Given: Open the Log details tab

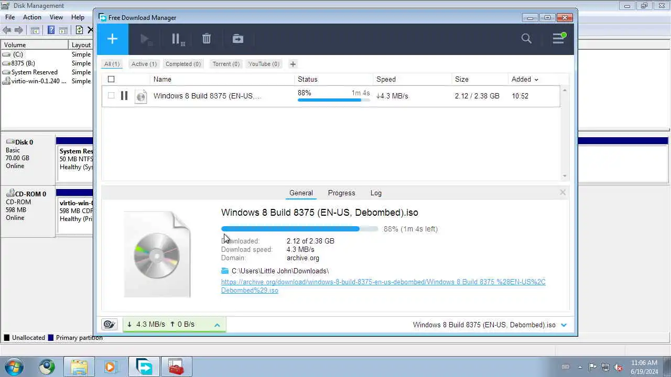Looking at the screenshot, I should point(376,193).
